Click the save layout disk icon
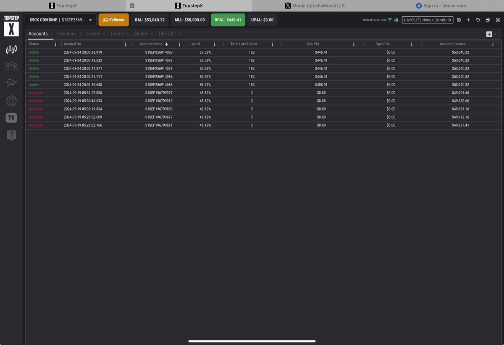This screenshot has width=504, height=345. click(459, 20)
